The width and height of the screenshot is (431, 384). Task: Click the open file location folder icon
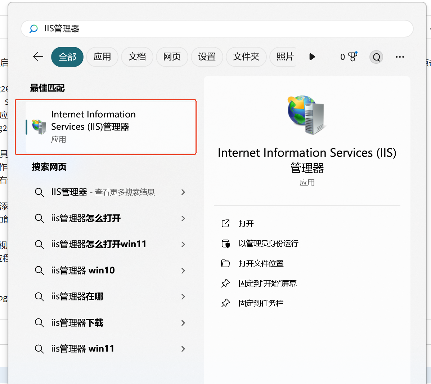click(225, 263)
